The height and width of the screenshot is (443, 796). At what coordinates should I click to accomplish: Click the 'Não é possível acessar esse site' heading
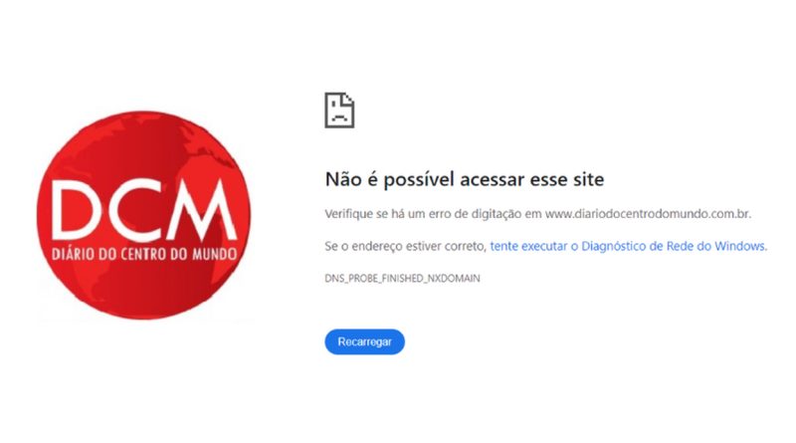465,179
